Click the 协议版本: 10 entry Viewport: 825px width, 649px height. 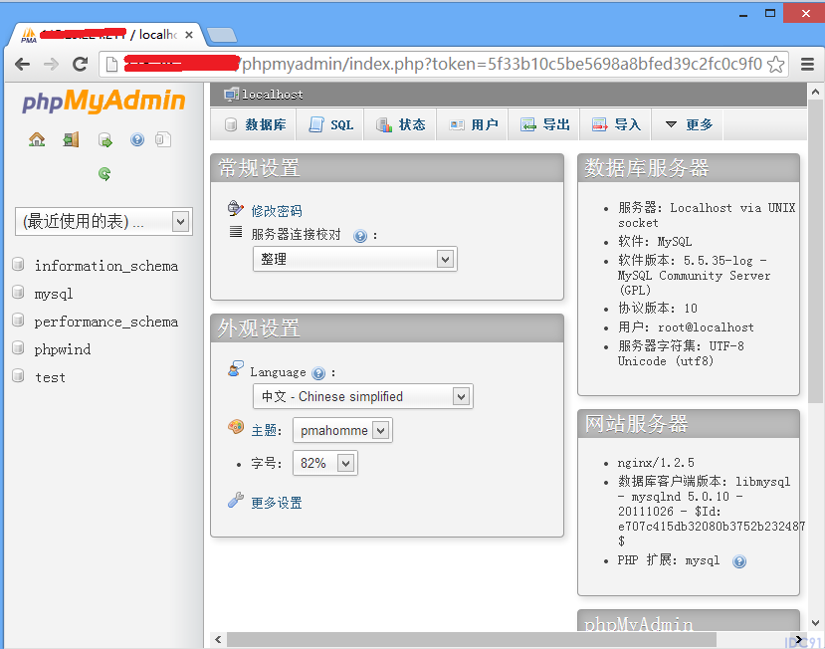pyautogui.click(x=658, y=308)
